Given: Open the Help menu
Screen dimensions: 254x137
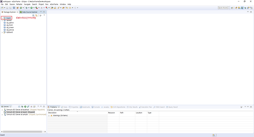Looking at the screenshot, I should click(x=69, y=4).
